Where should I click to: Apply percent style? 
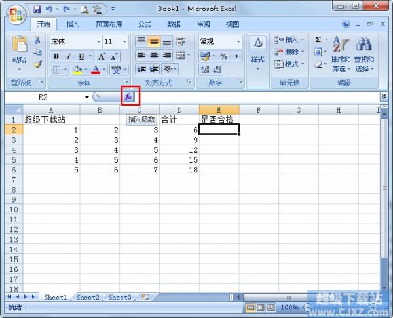coord(223,56)
